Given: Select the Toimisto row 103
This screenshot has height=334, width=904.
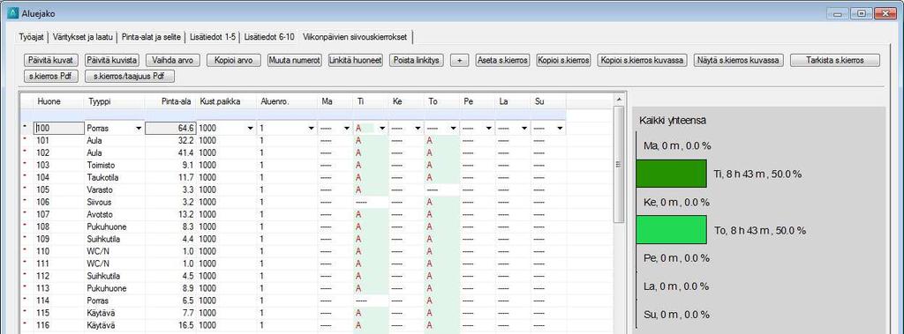Looking at the screenshot, I should [293, 166].
